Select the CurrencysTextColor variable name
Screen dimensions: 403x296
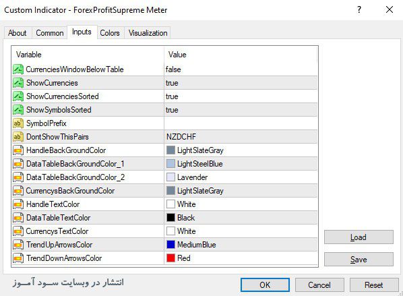(x=57, y=231)
